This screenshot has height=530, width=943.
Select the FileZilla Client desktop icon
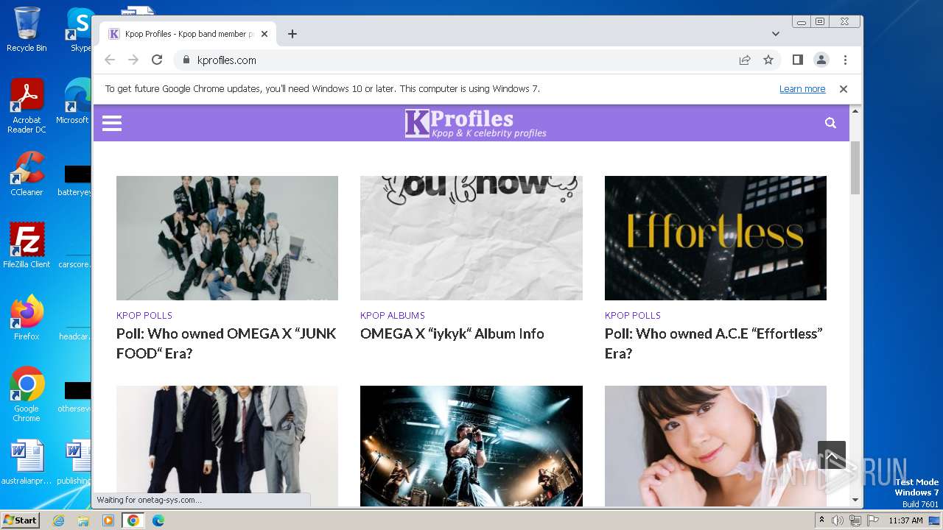27,246
